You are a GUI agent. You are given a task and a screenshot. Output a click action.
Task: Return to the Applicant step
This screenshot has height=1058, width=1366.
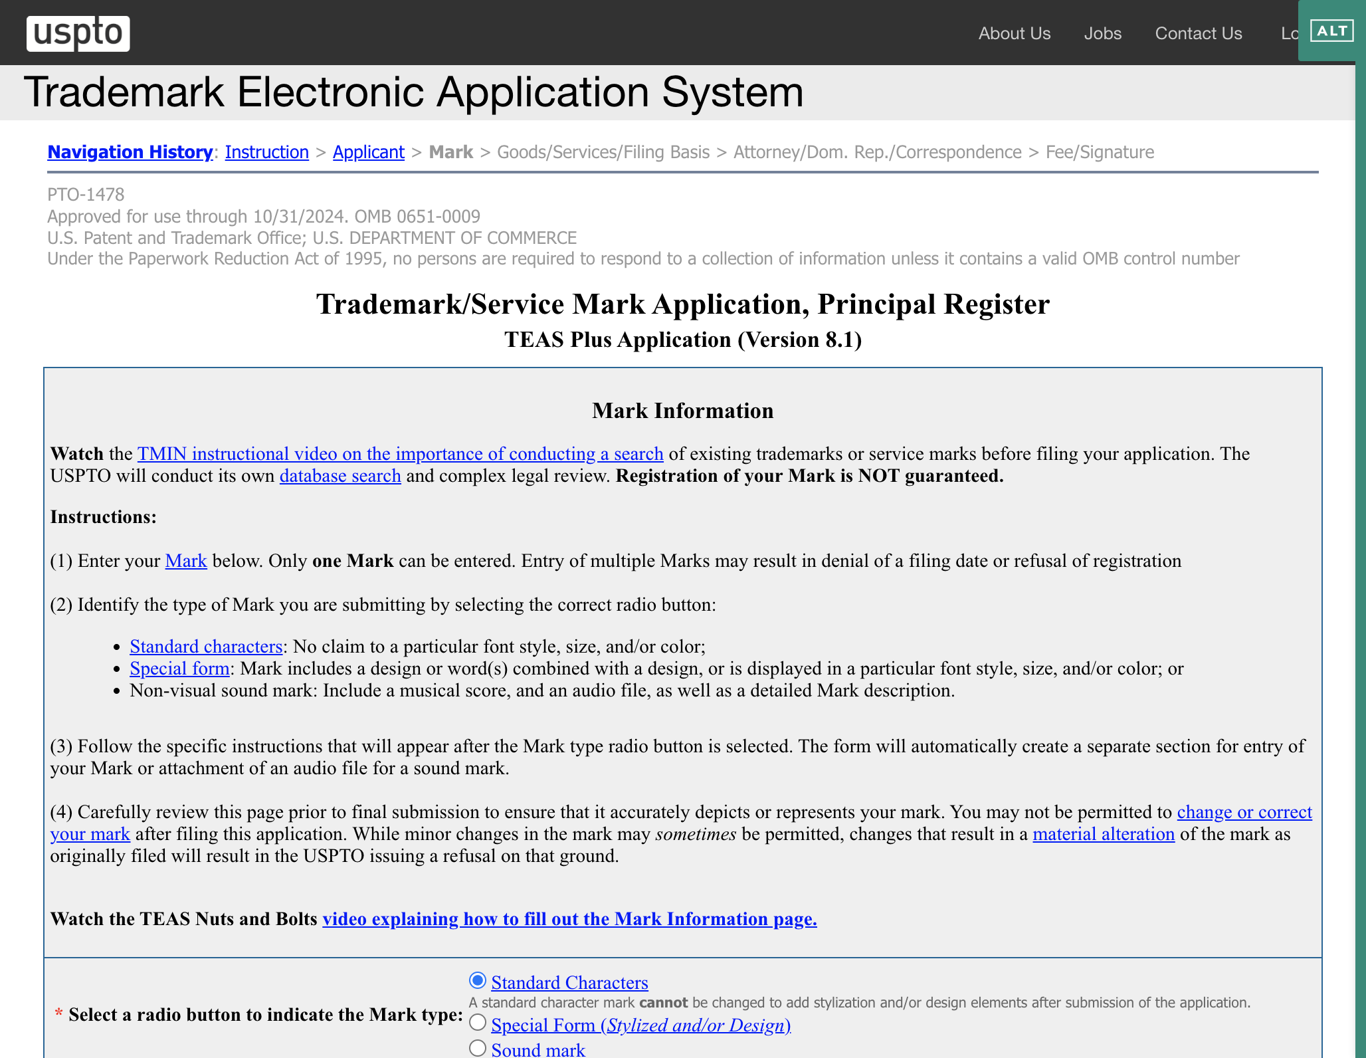(x=369, y=152)
